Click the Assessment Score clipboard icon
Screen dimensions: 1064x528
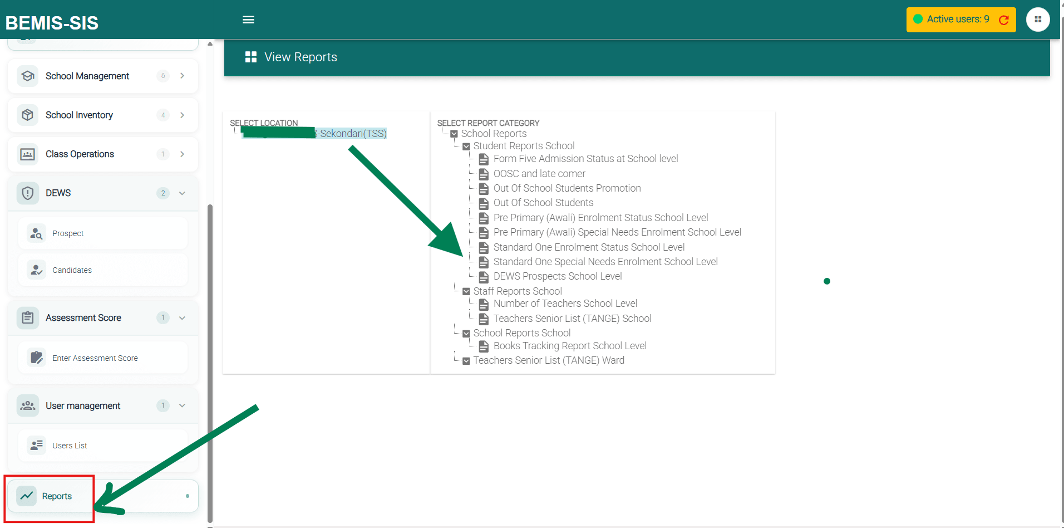[x=28, y=318]
